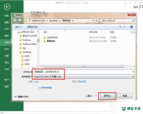Screen dimensions: 143x114
Task: Click the back arrow in Excel backstage
Action: 7,7
